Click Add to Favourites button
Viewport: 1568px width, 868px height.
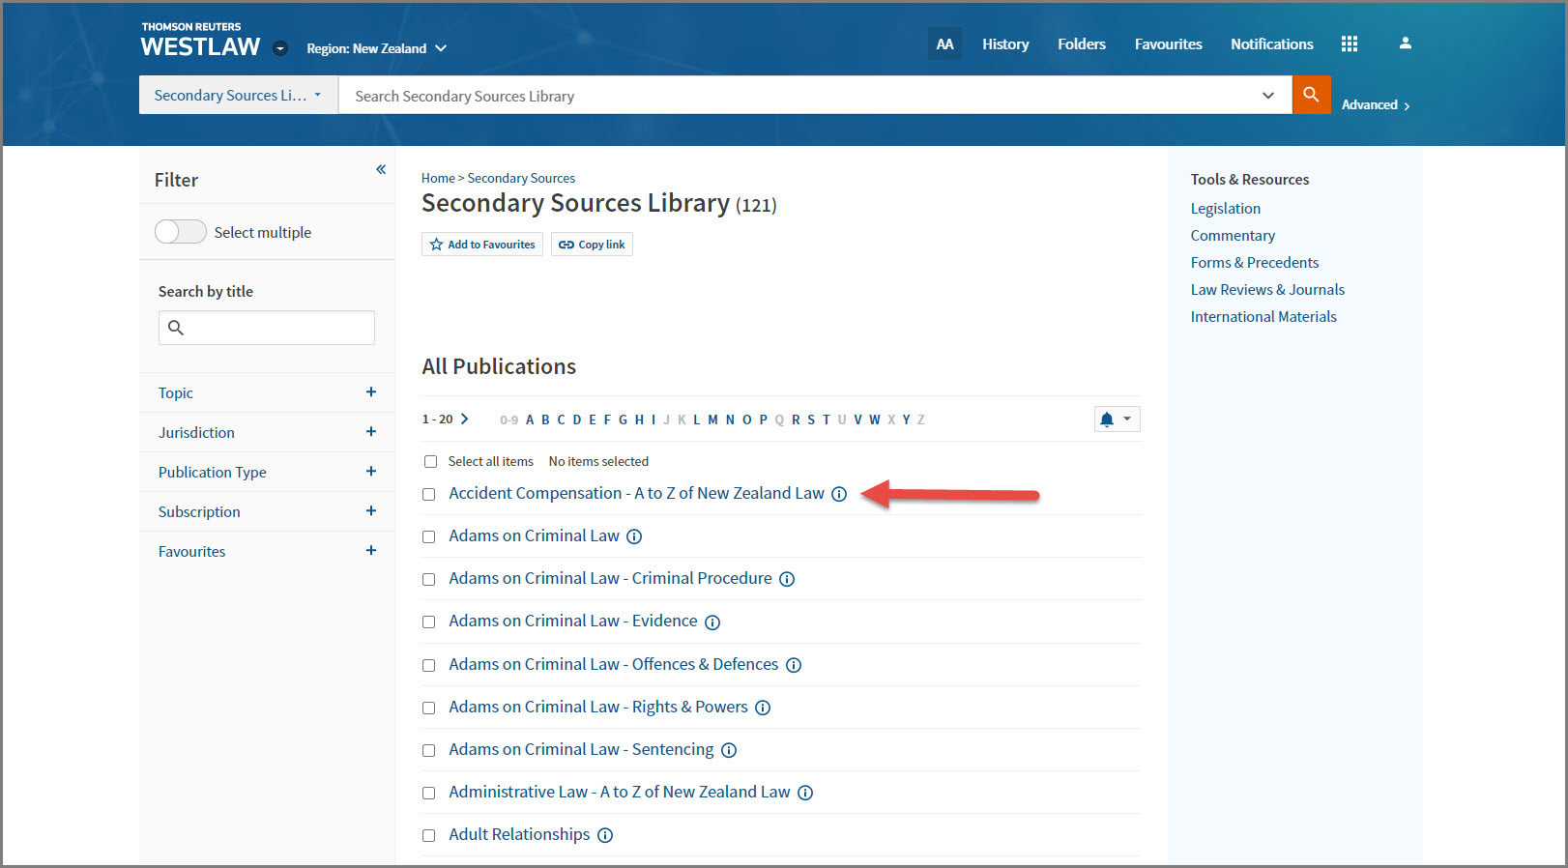482,245
